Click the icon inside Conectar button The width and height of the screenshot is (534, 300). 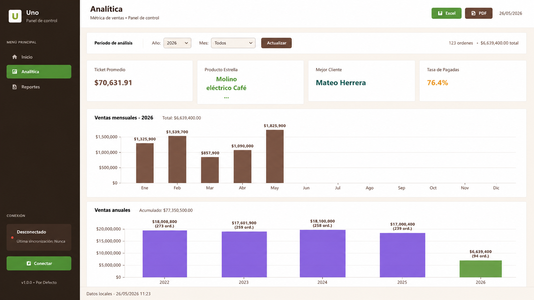pyautogui.click(x=29, y=263)
